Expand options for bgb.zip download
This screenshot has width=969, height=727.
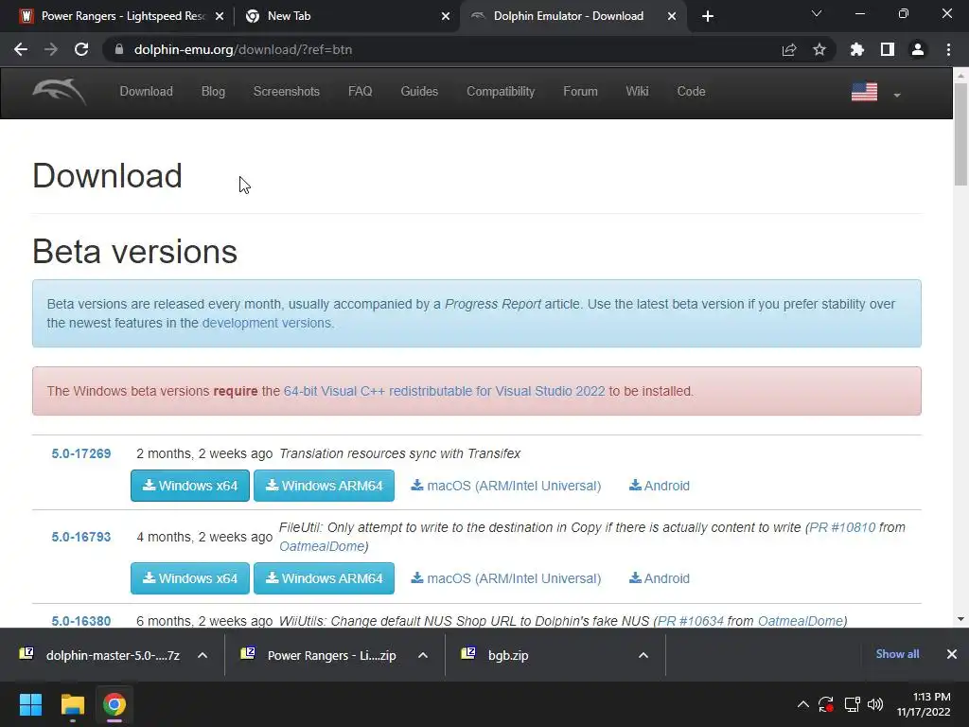coord(643,655)
